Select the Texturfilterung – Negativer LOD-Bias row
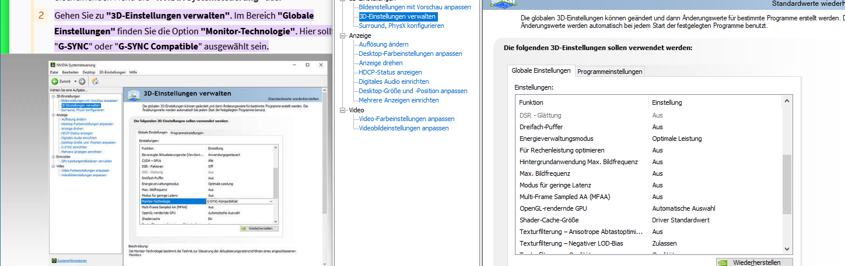The width and height of the screenshot is (845, 266). coord(648,243)
